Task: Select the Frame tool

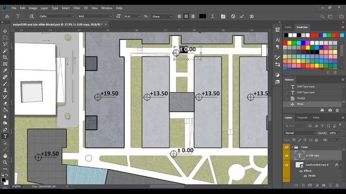Action: point(5,64)
